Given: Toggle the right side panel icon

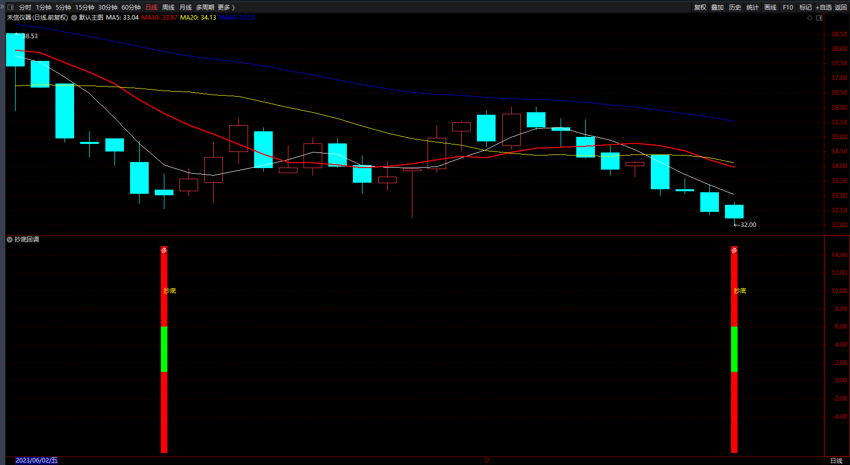Looking at the screenshot, I should (819, 18).
